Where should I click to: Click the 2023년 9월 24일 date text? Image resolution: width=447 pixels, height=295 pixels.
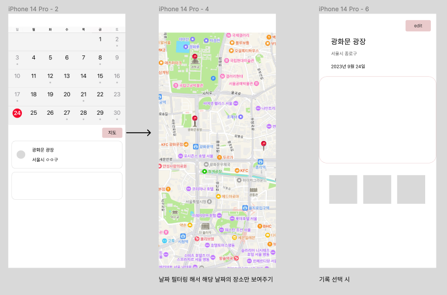pos(348,67)
